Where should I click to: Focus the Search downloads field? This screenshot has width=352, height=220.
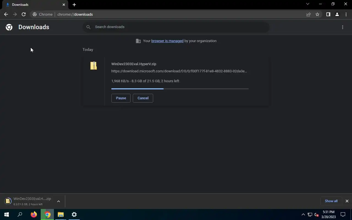[176, 27]
